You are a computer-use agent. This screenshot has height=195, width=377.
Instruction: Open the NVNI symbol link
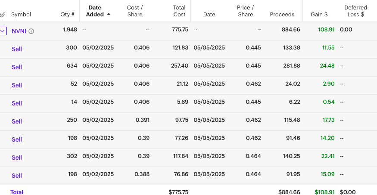click(19, 31)
